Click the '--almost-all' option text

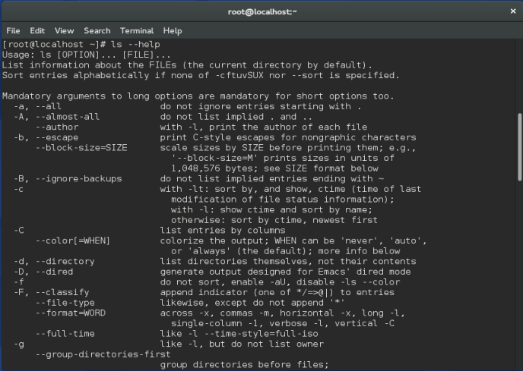pos(68,117)
